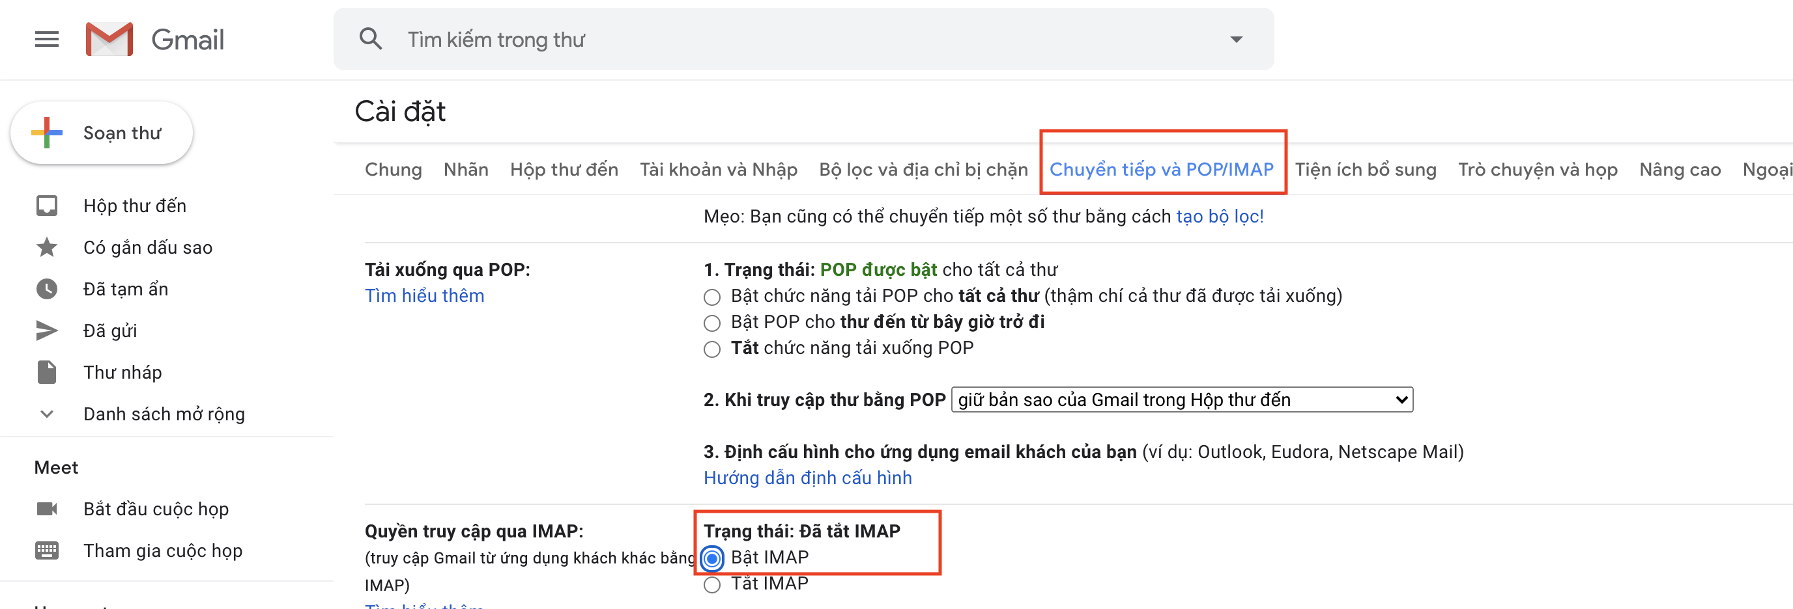Switch to Tiện ích bổ sung tab
This screenshot has height=609, width=1793.
pyautogui.click(x=1366, y=170)
